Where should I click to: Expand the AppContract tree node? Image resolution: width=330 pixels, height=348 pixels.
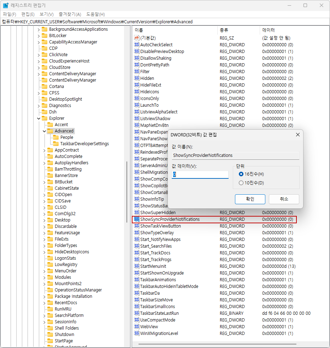(x=45, y=151)
